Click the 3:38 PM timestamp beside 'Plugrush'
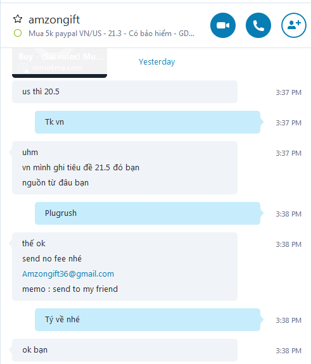 288,214
